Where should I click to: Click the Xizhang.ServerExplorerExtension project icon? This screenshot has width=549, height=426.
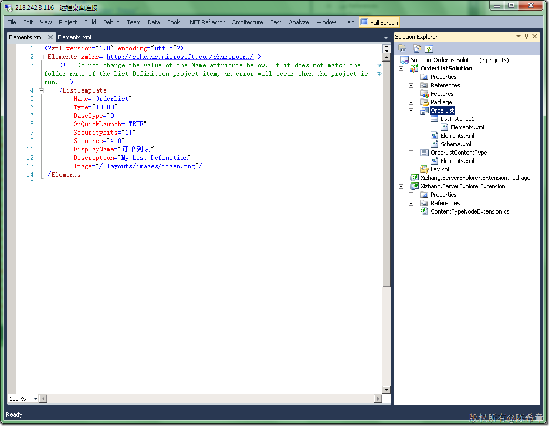414,186
